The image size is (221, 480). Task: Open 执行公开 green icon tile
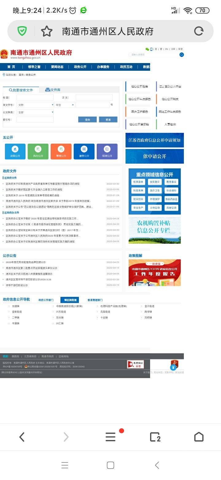(38, 151)
